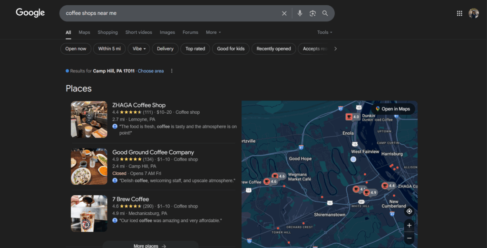Open the Google apps grid
Viewport: 487px width, 248px height.
459,13
